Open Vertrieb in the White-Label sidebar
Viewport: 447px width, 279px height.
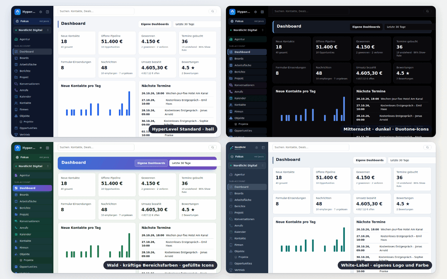pyautogui.click(x=247, y=270)
